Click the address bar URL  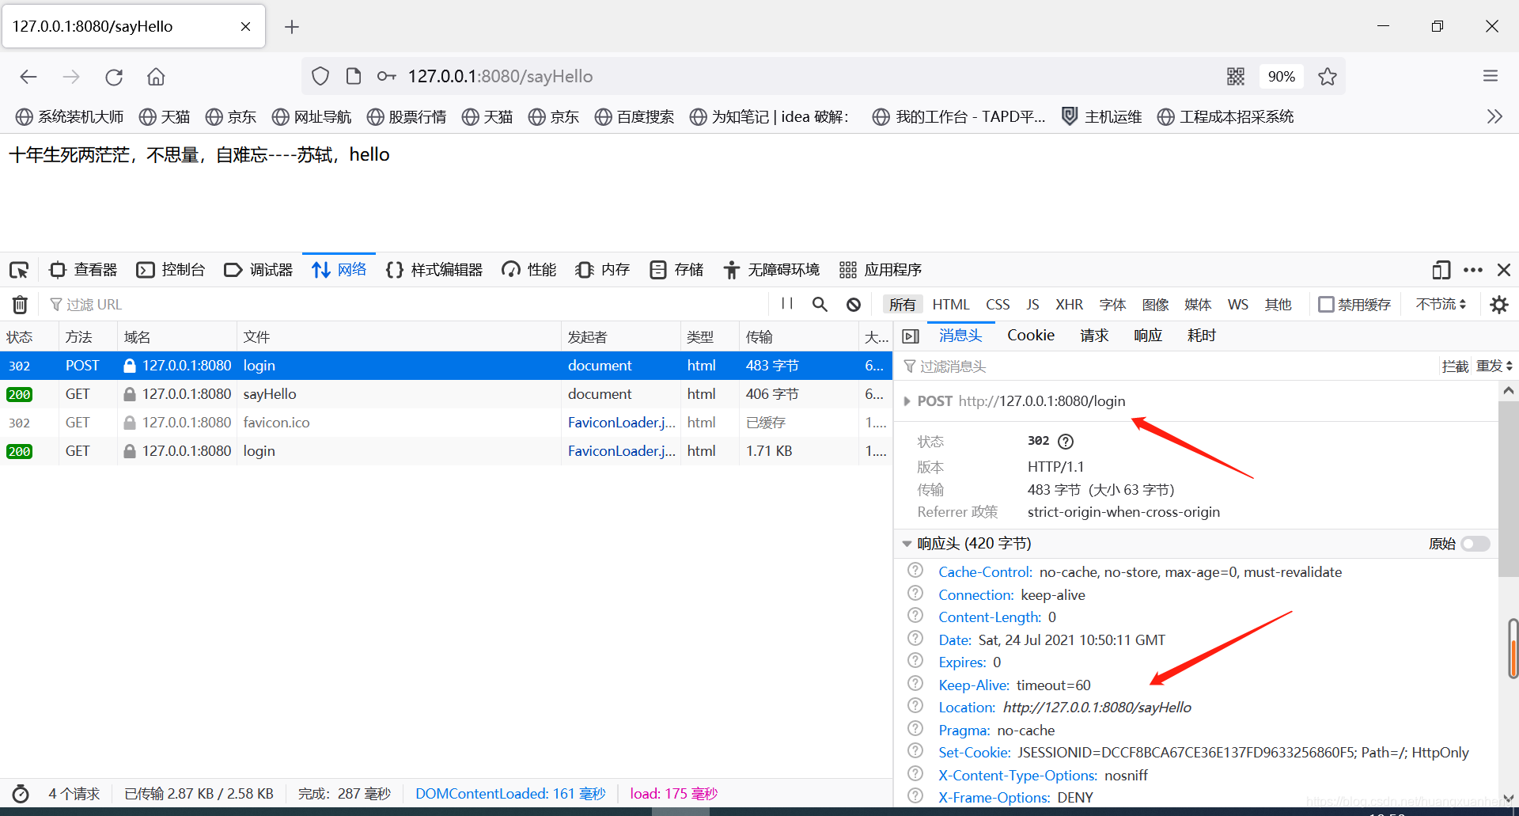tap(500, 76)
